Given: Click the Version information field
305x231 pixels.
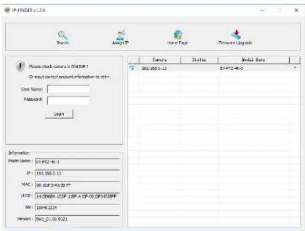Looking at the screenshot, I should point(78,219).
